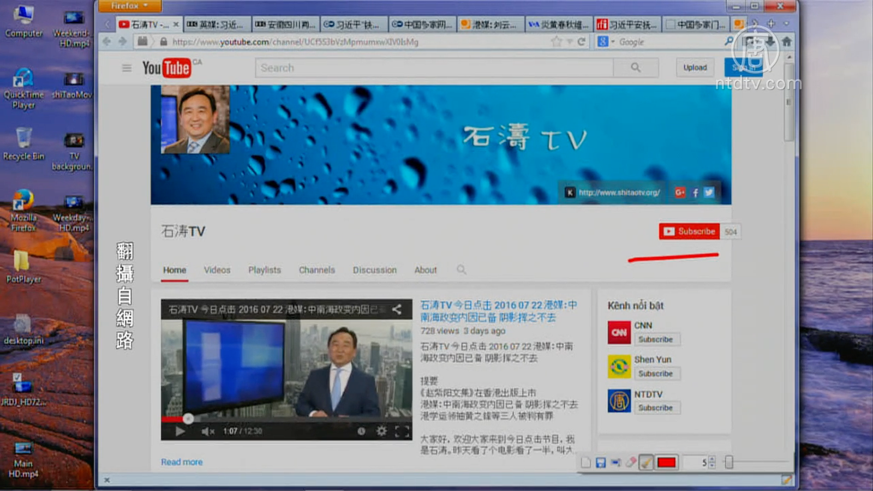Expand the Google search engine dropdown
873x491 pixels.
point(606,41)
